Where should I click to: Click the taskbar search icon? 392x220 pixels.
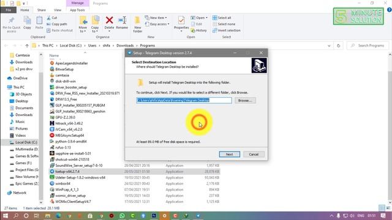16,216
